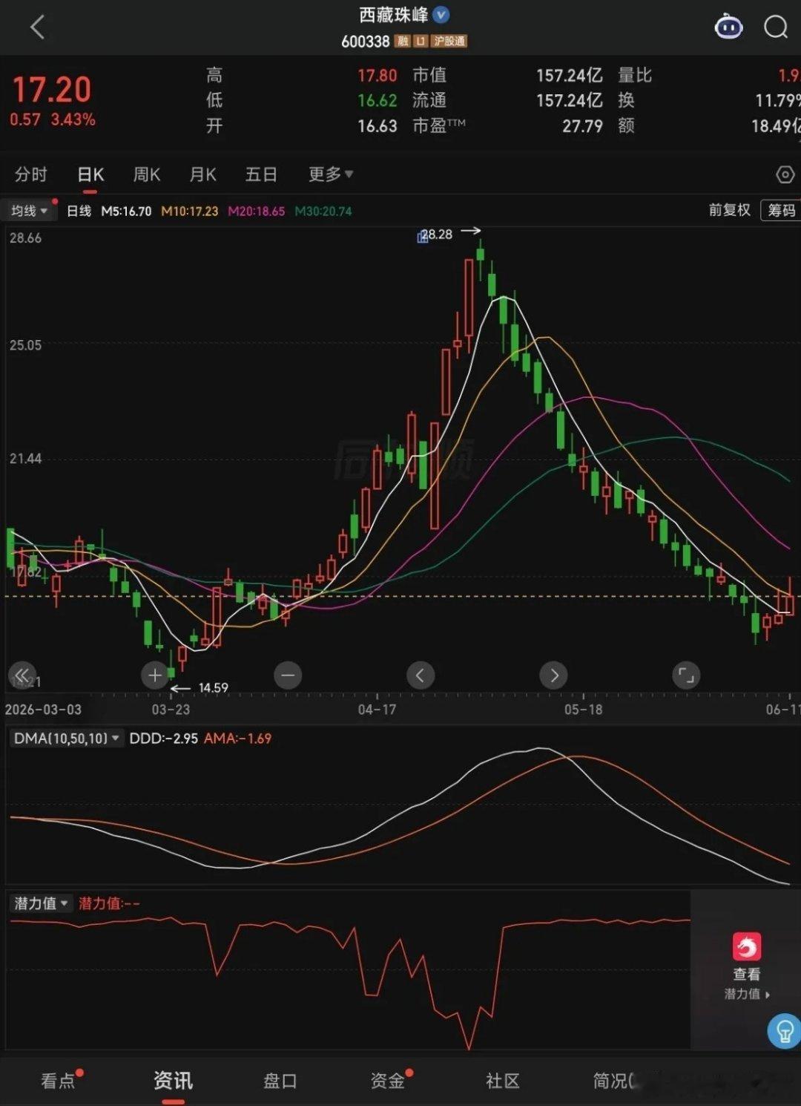Go back using the top-left arrow
This screenshot has width=801, height=1106.
(38, 27)
